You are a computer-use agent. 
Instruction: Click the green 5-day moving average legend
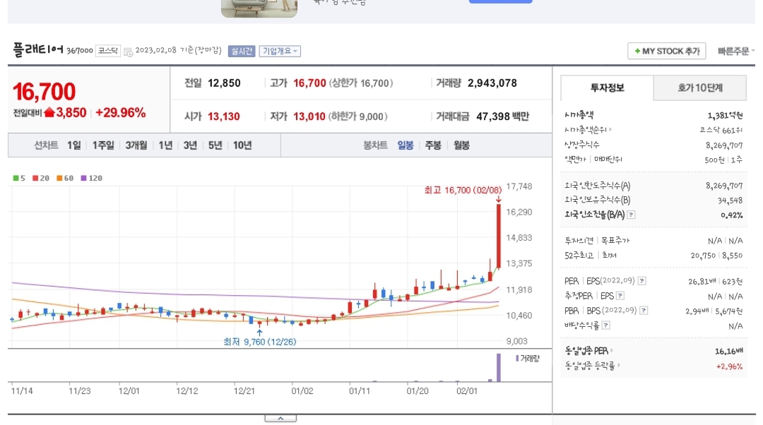(x=19, y=178)
